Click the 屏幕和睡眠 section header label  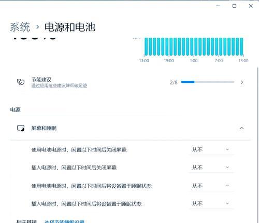point(44,128)
